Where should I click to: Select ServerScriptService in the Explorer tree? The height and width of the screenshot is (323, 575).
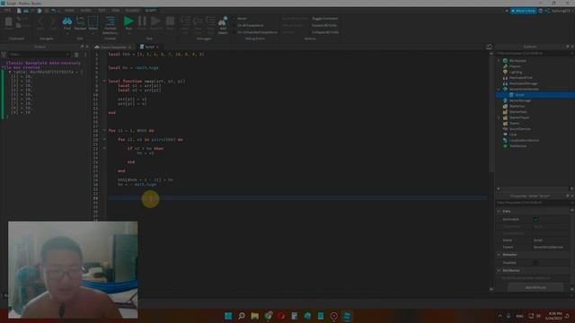click(524, 89)
